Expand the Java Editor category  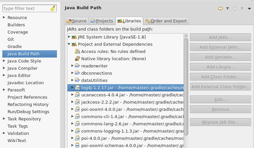pyautogui.click(x=4, y=75)
